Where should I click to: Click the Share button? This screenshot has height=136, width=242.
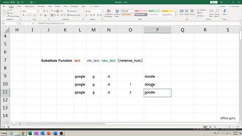[x=222, y=6]
